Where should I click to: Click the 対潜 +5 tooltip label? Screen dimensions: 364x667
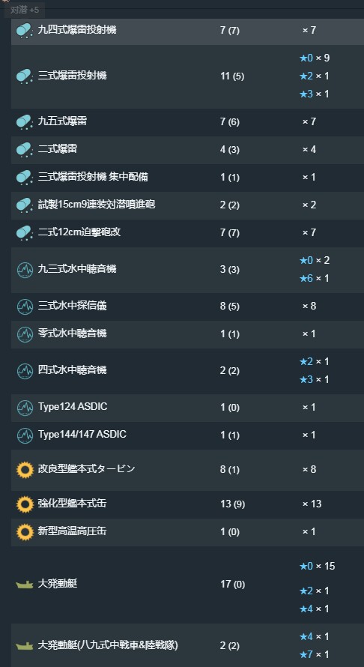24,10
